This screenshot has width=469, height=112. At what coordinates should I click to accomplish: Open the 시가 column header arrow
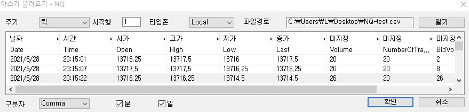(x=164, y=39)
